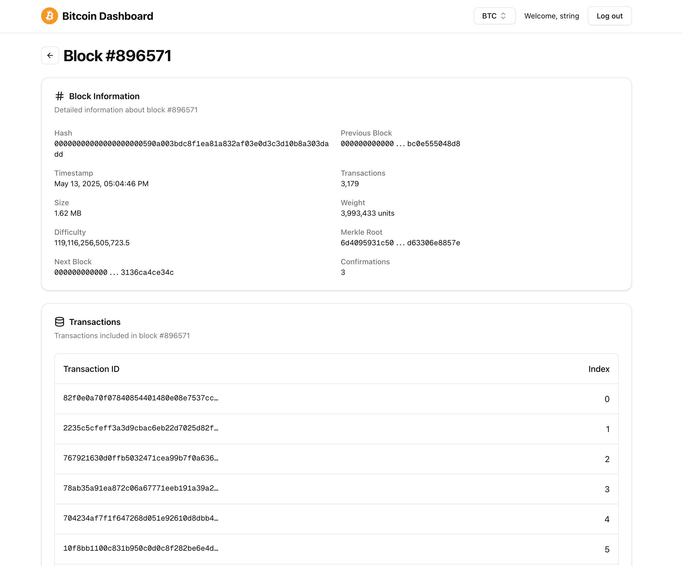The image size is (682, 566).
Task: Open the Previous Block hash link
Action: point(400,143)
